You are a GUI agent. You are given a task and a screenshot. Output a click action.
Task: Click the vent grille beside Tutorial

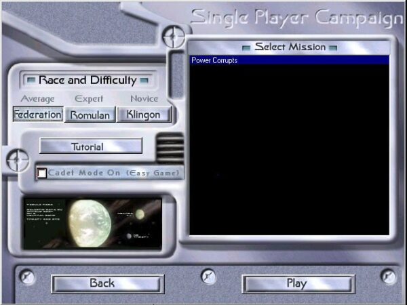click(170, 147)
